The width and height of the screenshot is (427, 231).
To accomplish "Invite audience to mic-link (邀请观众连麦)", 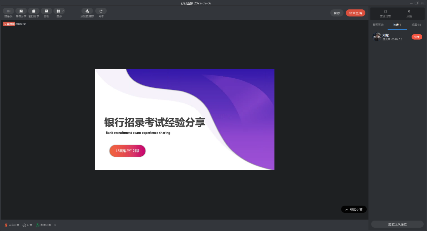I will click(397, 224).
